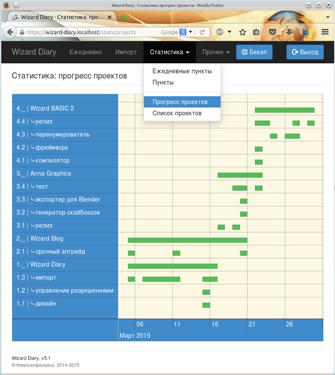Select Список проектов menu entry

pyautogui.click(x=182, y=113)
